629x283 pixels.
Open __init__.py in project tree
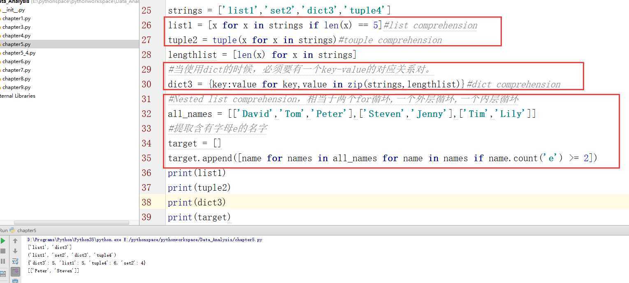pyautogui.click(x=14, y=10)
